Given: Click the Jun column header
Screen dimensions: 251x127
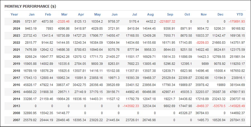Looking at the screenshot, I should (x=114, y=14).
